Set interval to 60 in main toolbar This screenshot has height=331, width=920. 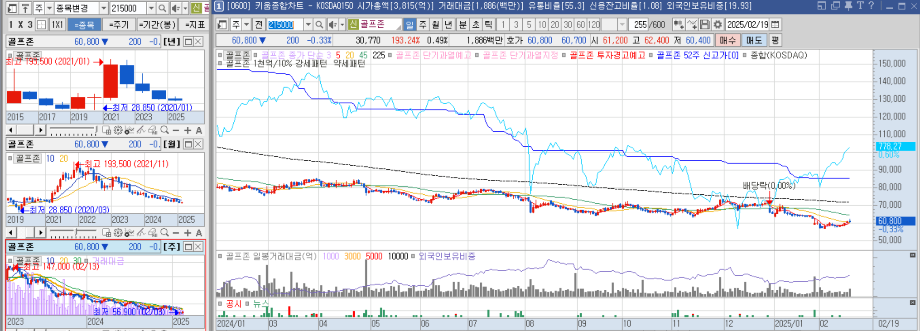tap(581, 24)
